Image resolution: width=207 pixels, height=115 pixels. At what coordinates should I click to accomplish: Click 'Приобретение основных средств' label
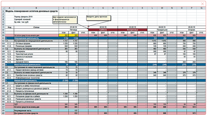29,75
